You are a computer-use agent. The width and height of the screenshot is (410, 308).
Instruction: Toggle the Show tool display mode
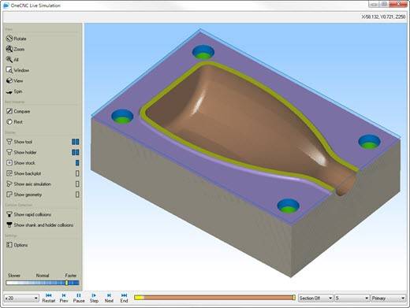pos(76,142)
